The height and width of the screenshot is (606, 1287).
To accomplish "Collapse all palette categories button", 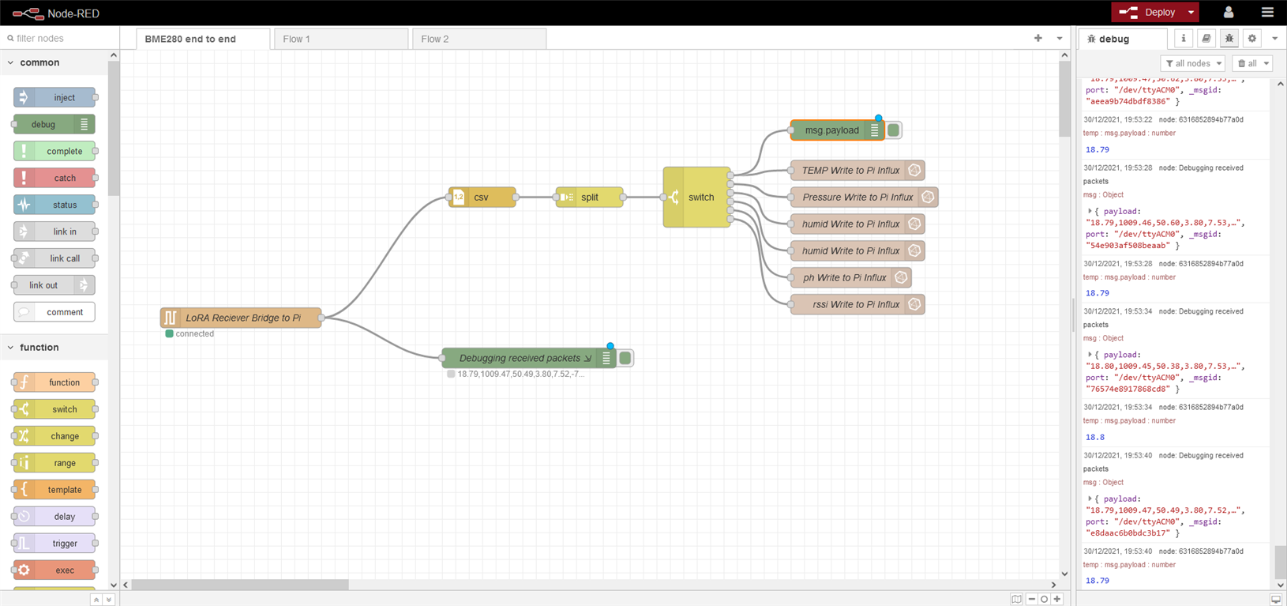I will tap(96, 600).
